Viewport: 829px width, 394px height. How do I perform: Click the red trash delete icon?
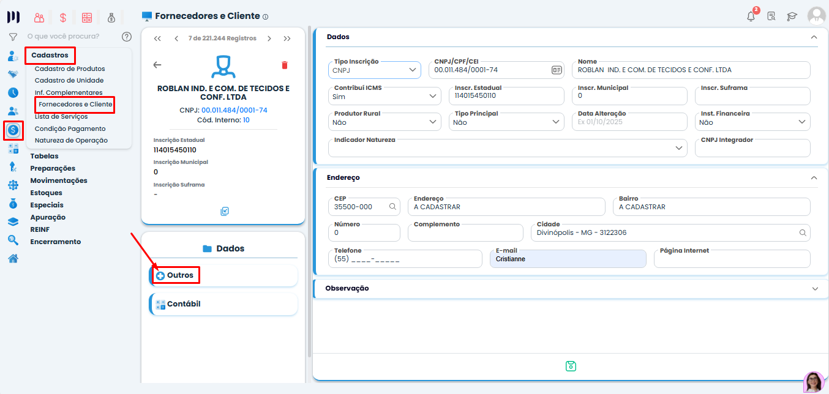pos(284,65)
